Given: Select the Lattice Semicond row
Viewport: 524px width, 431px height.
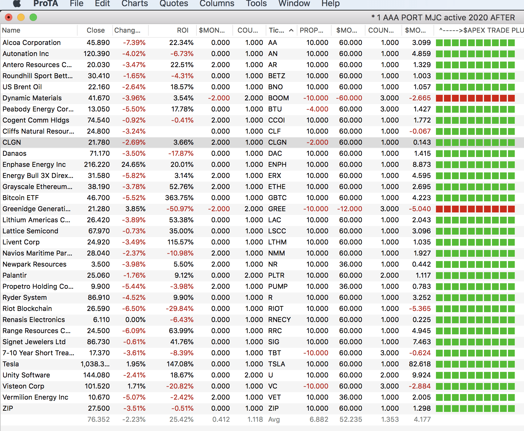Looking at the screenshot, I should 262,231.
